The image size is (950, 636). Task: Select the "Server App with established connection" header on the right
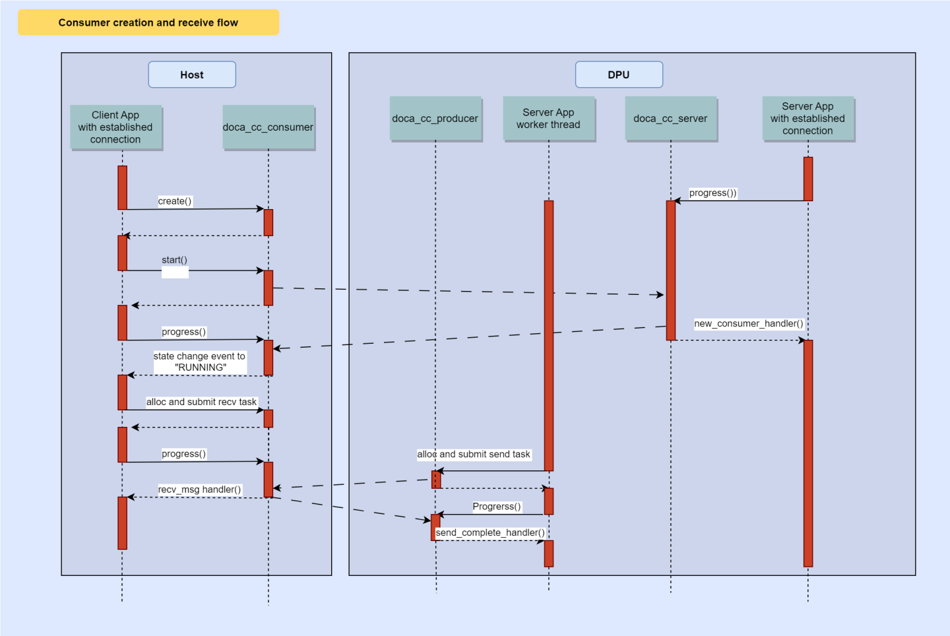click(x=807, y=119)
